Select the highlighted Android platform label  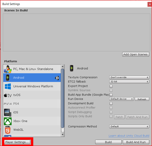click(x=19, y=77)
